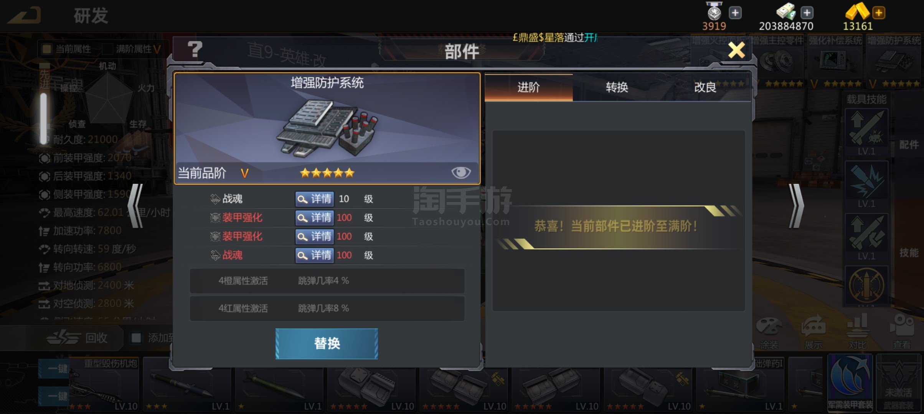Switch to the 改良 tab
This screenshot has width=924, height=414.
tap(705, 87)
